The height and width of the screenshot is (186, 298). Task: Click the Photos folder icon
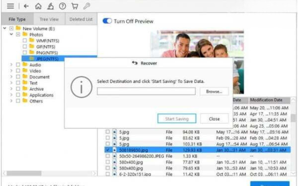pos(25,34)
